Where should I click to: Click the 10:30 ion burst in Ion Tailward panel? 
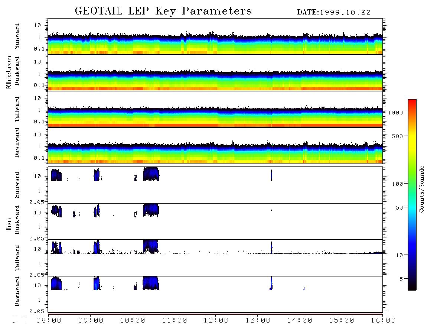[151, 247]
